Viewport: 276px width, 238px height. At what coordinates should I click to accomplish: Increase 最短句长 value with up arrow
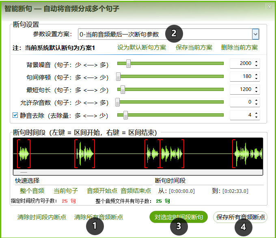257,87
